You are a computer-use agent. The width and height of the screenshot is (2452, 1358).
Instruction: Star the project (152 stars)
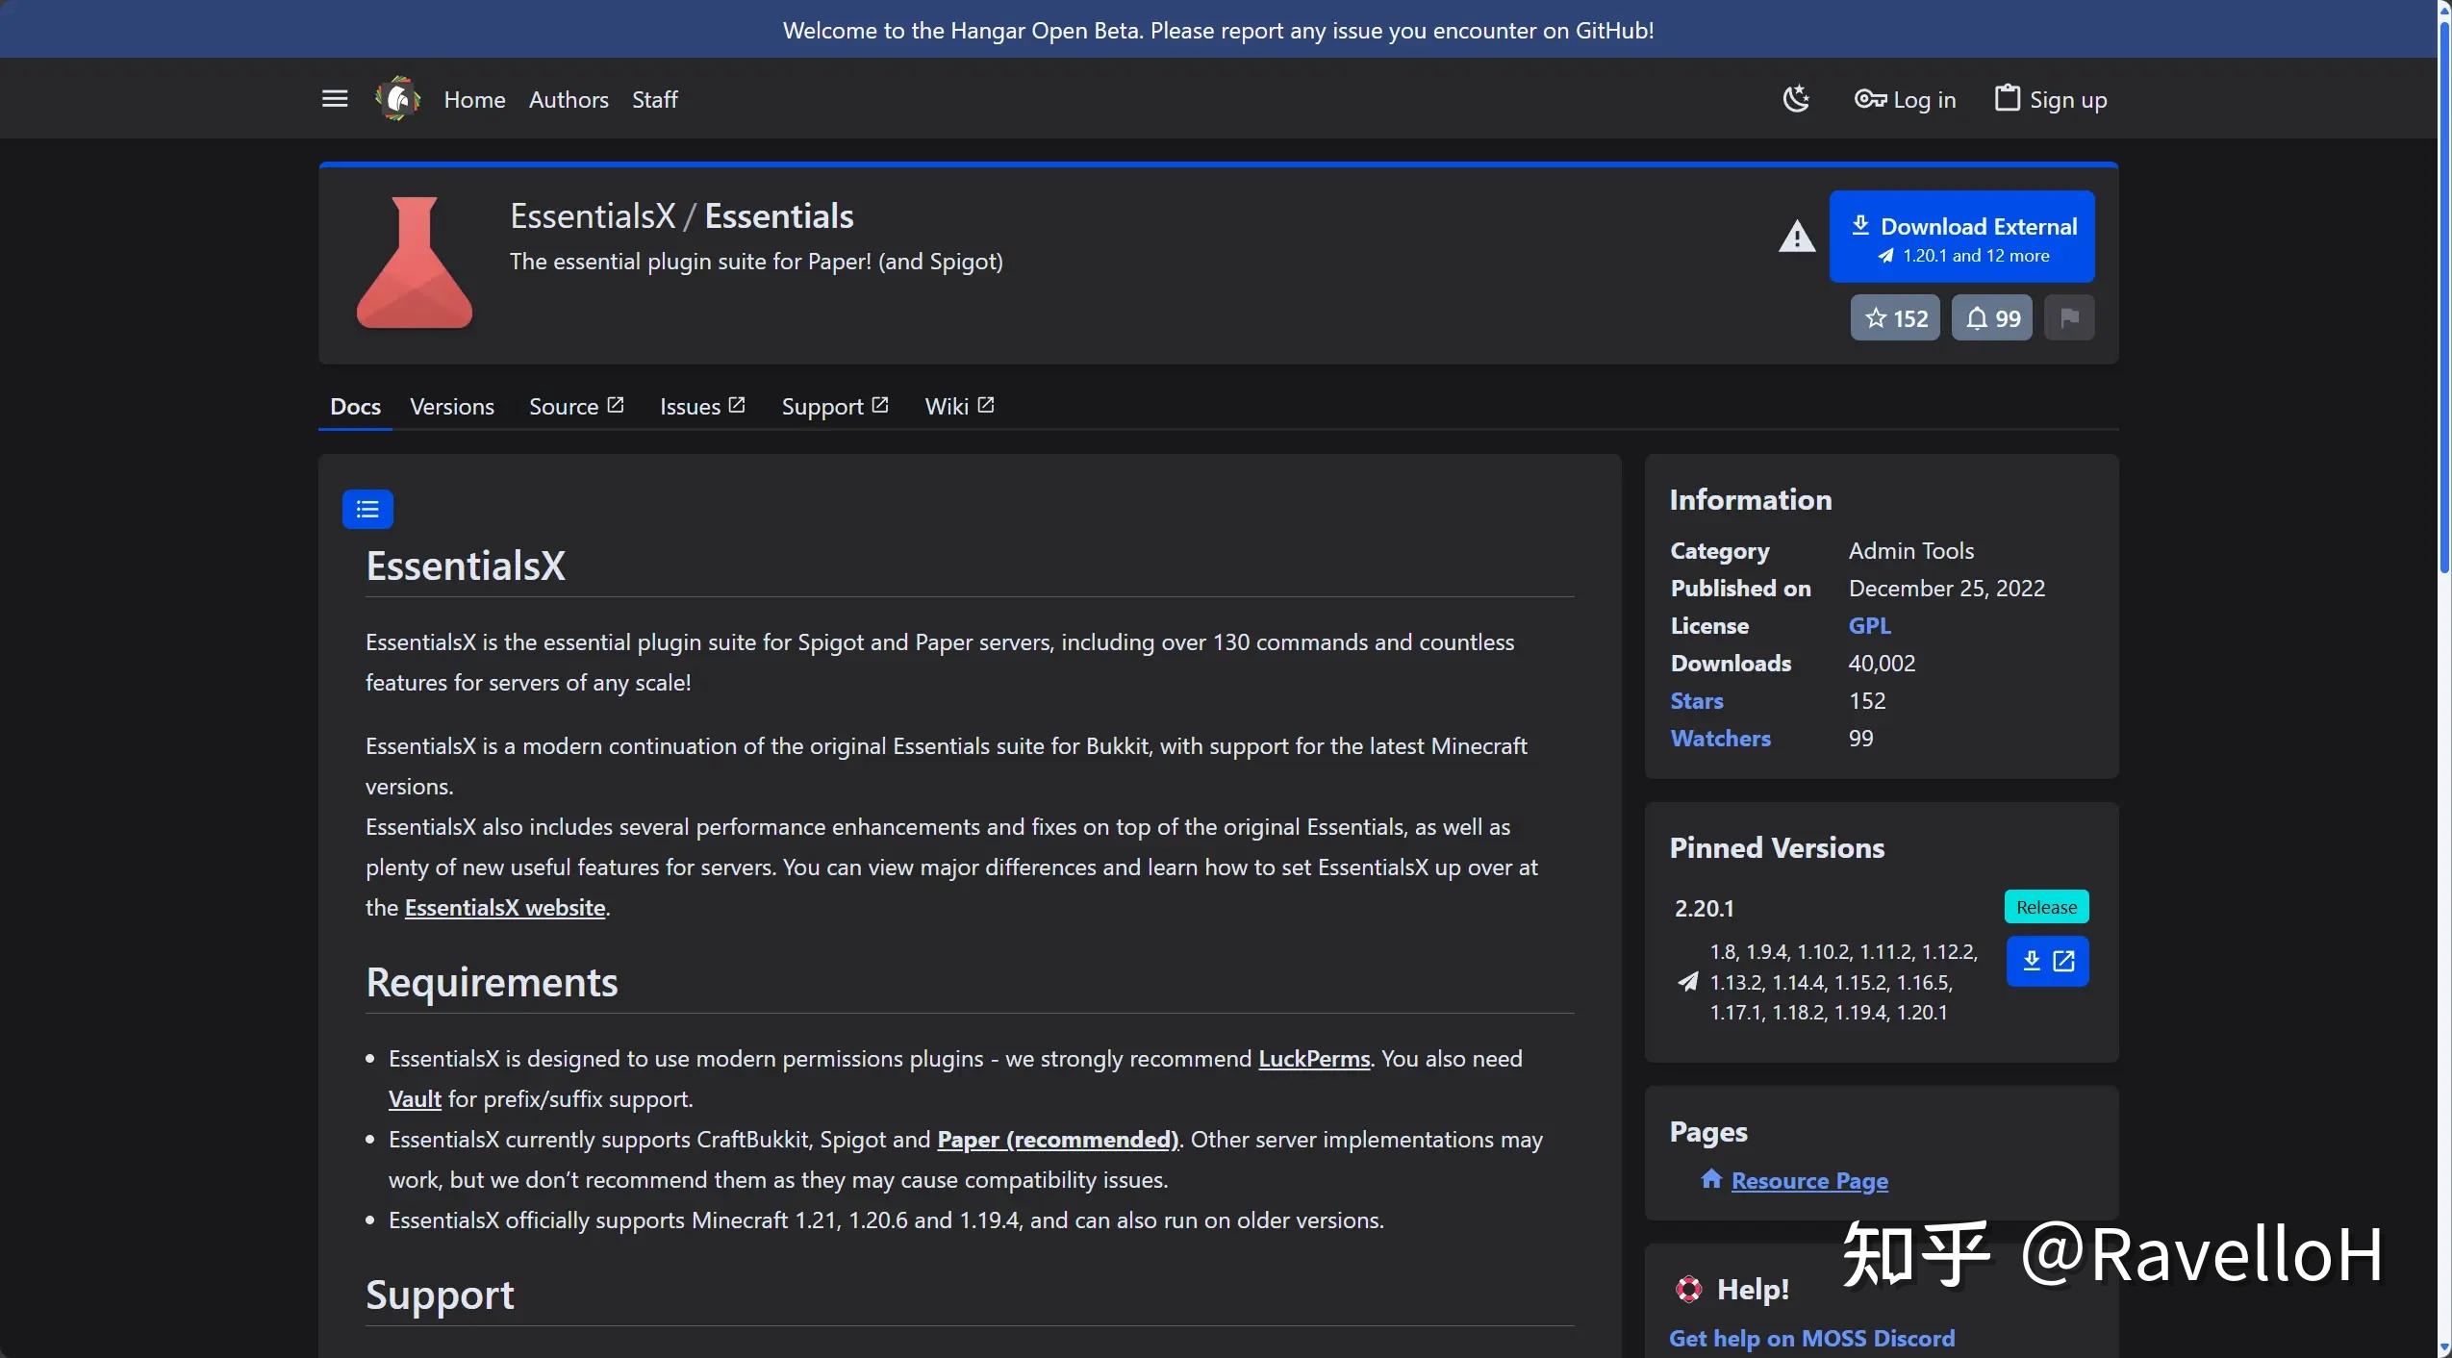[x=1895, y=318]
